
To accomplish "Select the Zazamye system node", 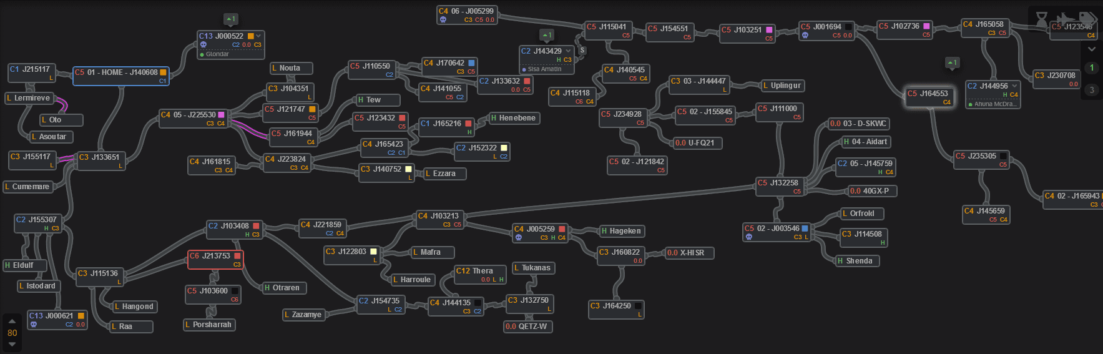I will point(304,315).
